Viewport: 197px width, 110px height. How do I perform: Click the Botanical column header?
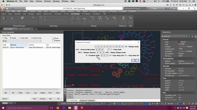[x=19, y=45]
